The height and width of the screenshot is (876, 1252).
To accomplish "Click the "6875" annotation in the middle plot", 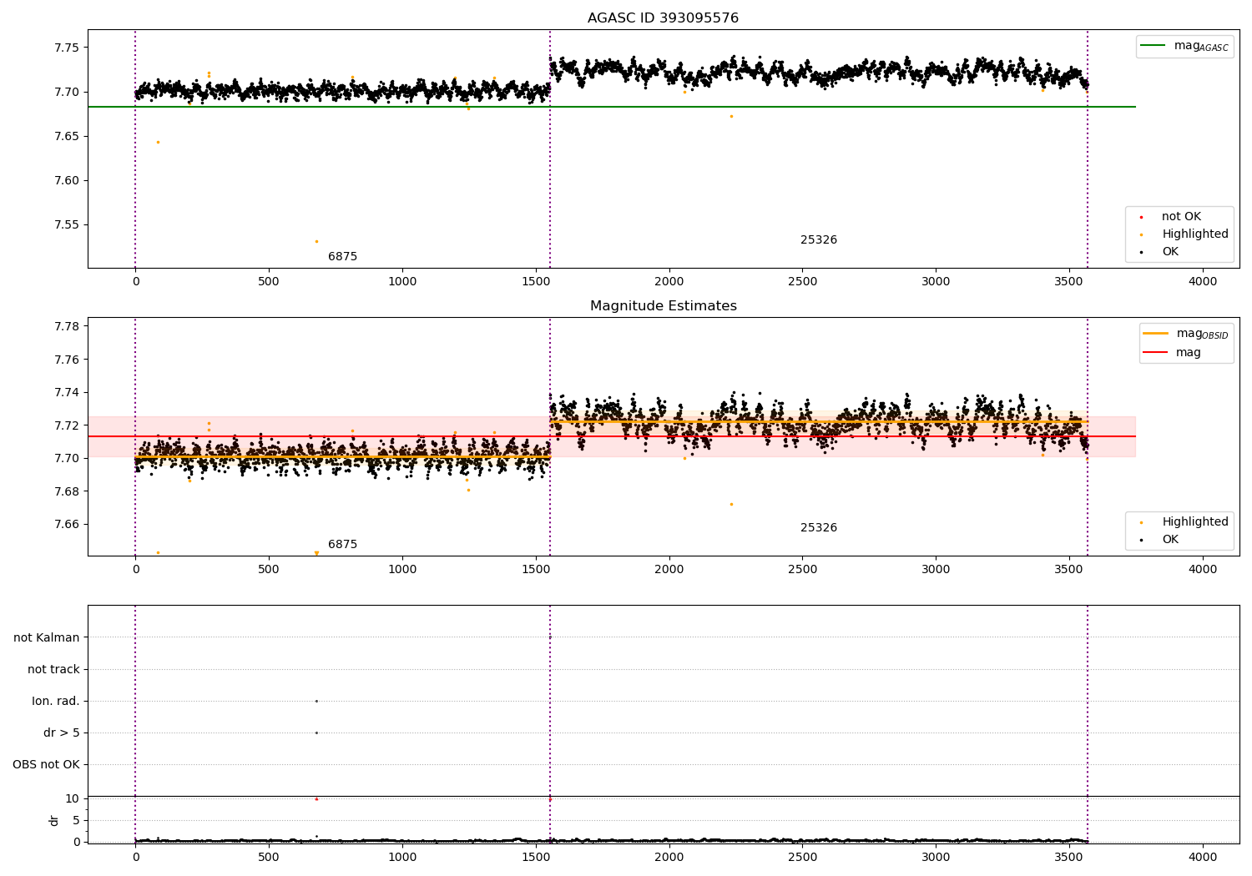I will pyautogui.click(x=342, y=545).
